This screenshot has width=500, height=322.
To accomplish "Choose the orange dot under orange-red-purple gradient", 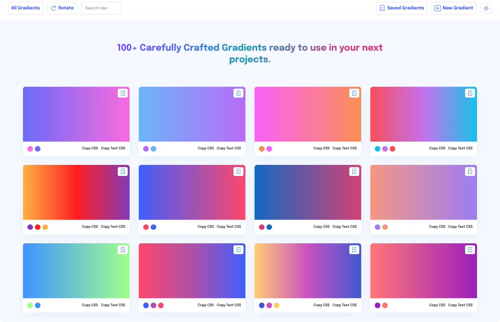I will 45,227.
